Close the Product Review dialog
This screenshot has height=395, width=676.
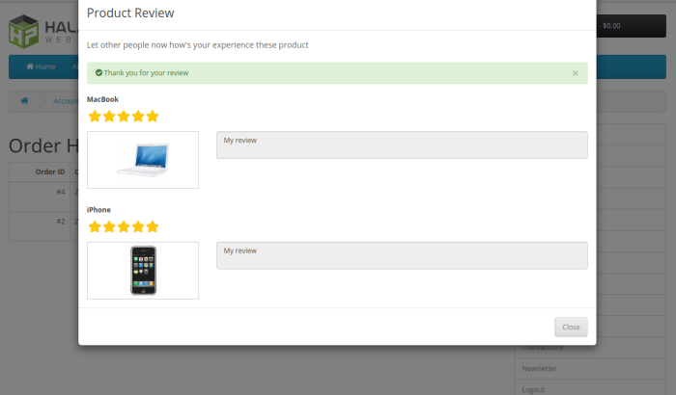[571, 327]
